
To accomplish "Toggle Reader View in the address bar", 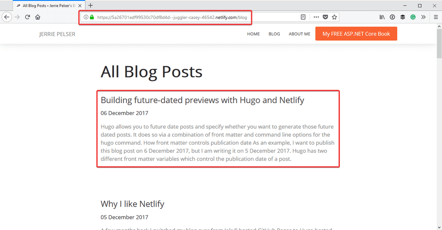I will [303, 17].
